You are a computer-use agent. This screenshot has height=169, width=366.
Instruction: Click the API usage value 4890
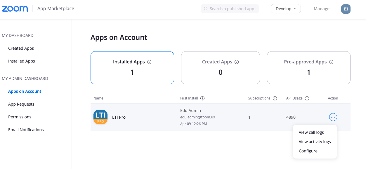tap(291, 117)
